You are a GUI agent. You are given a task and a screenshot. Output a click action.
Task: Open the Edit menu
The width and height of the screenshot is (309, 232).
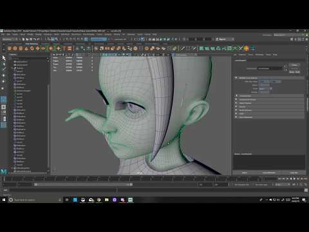8,34
